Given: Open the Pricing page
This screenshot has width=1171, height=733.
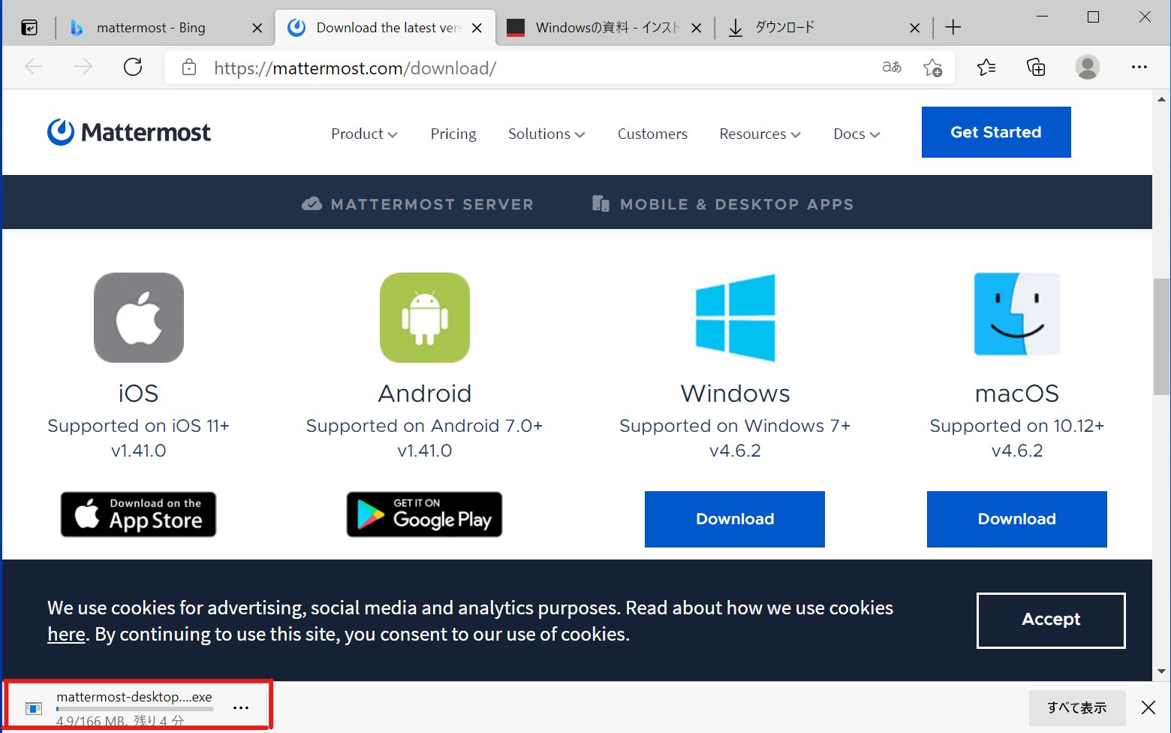Looking at the screenshot, I should coord(453,134).
